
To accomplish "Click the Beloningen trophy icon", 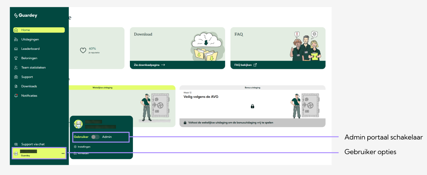I will 16,58.
